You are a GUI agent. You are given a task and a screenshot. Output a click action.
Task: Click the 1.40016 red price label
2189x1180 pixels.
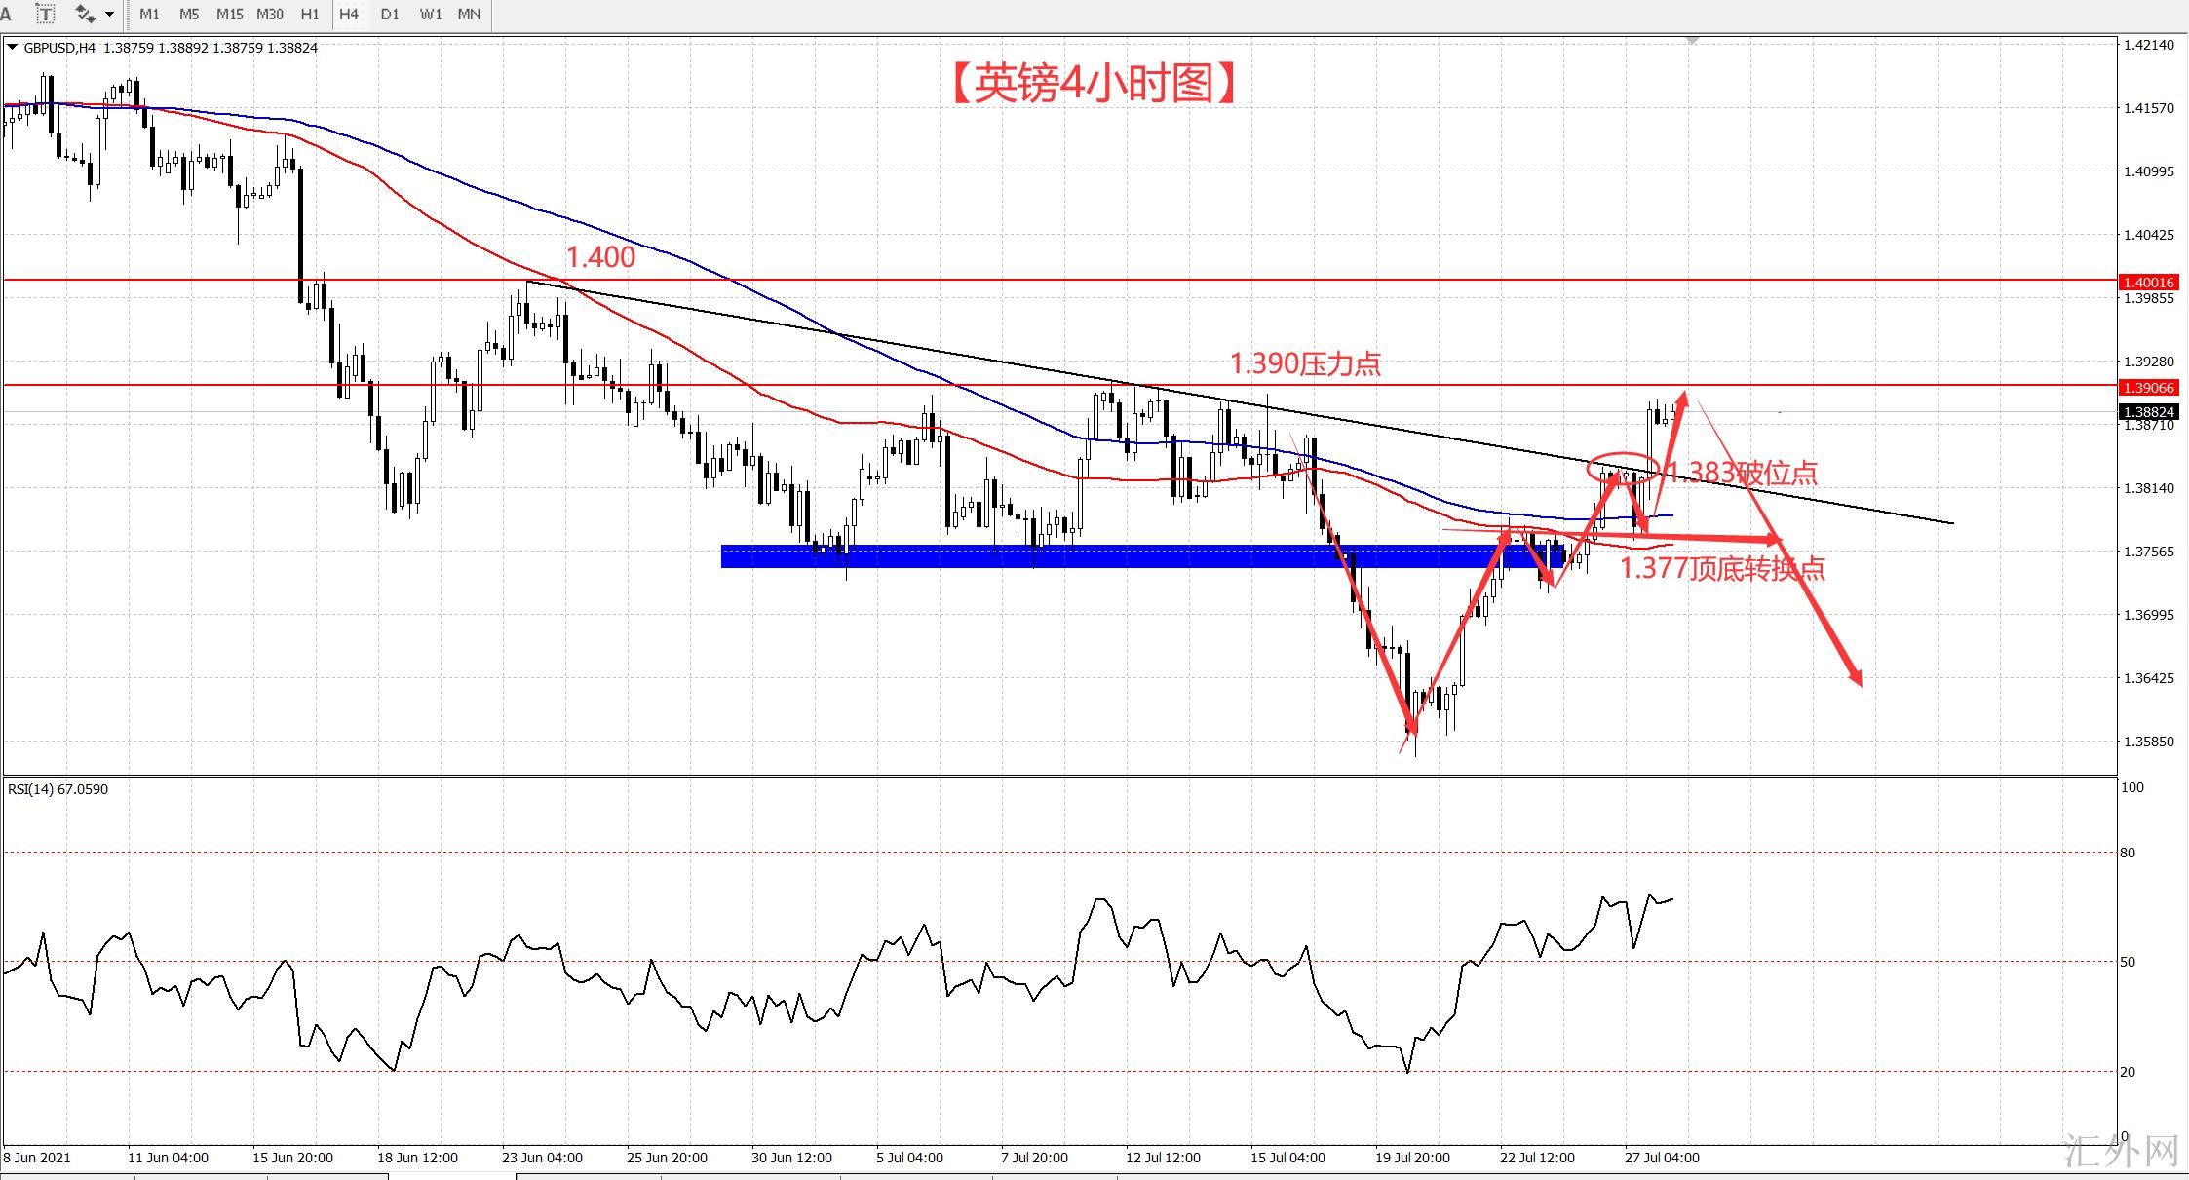coord(2148,283)
